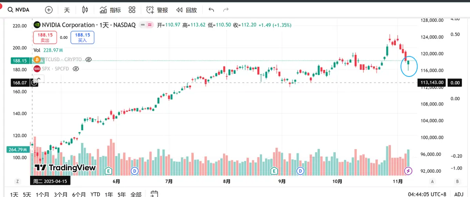Click the Bitcoin icon of BTCUSD series
Image resolution: width=470 pixels, height=197 pixels.
(x=37, y=60)
